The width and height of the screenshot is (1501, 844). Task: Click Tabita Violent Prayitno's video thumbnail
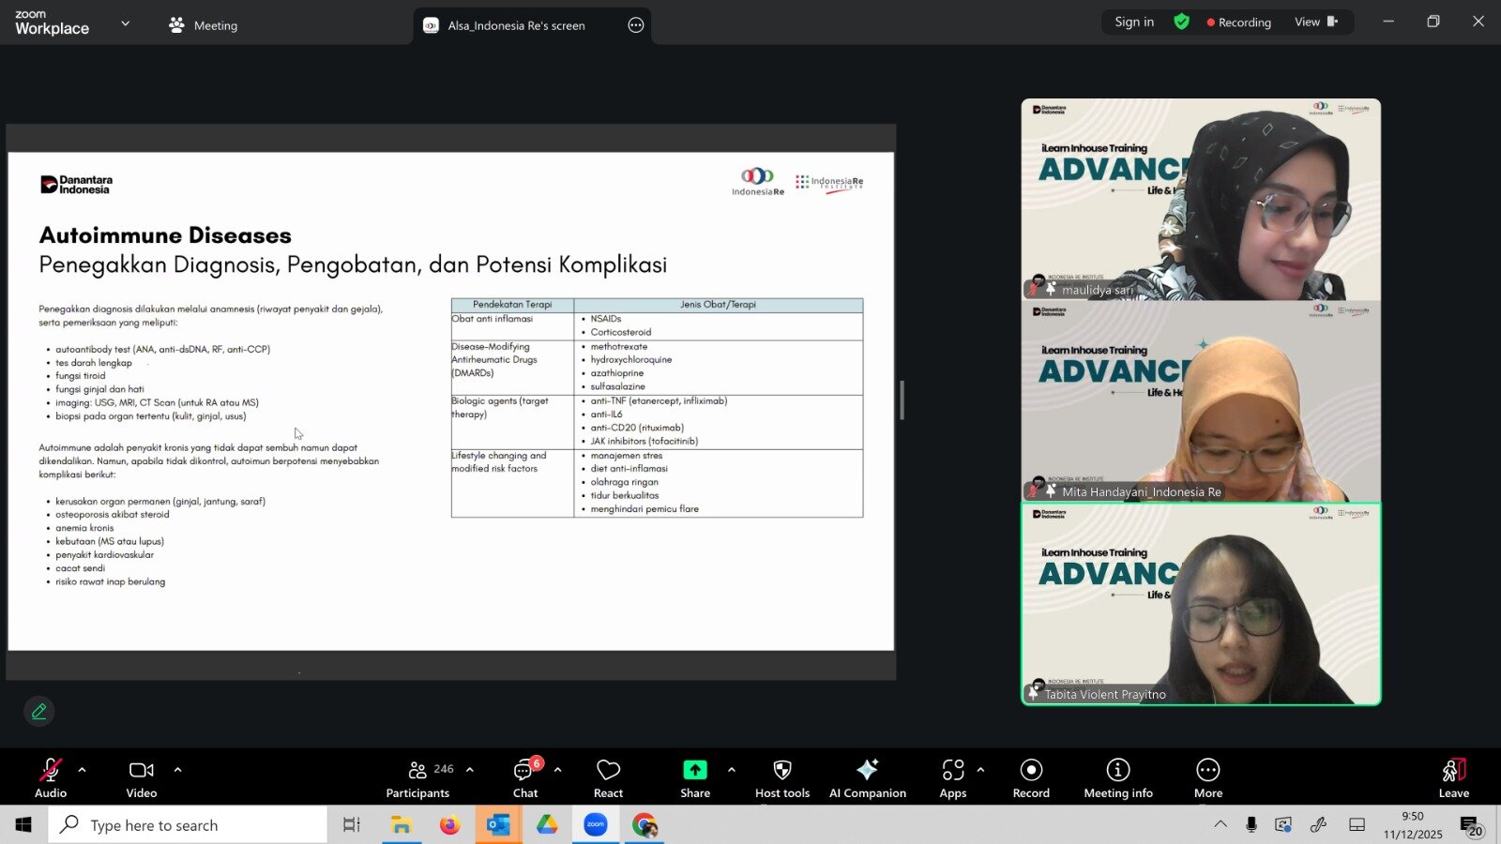click(x=1201, y=605)
